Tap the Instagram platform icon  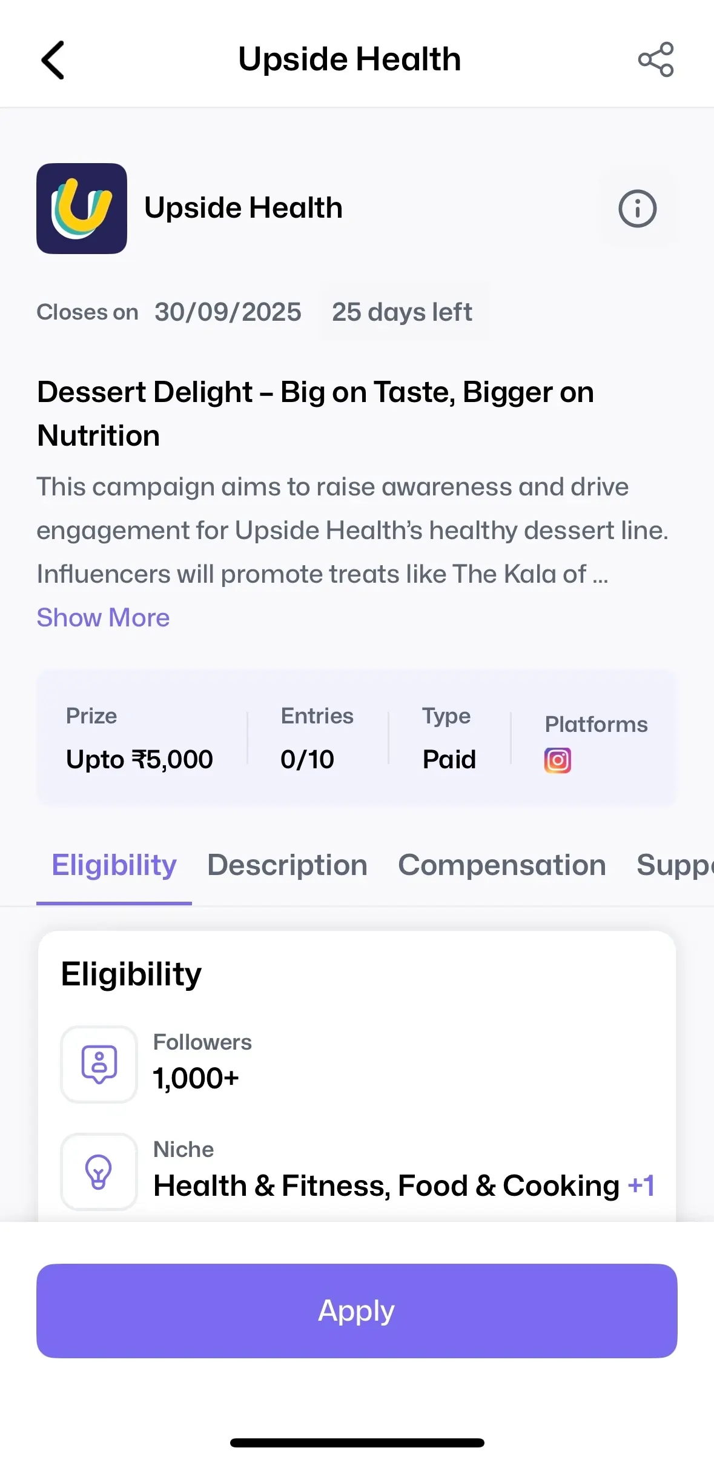tap(557, 760)
